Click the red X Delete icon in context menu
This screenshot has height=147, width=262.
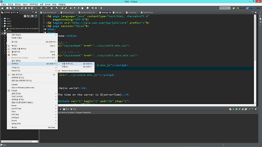click(x=9, y=55)
